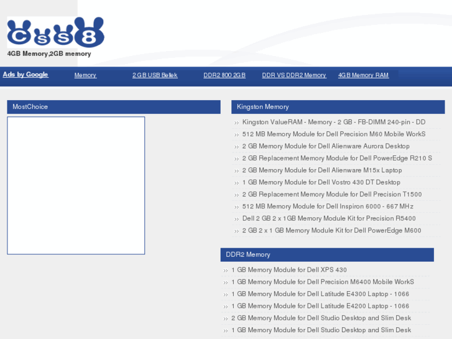Open the 4GB Memory RAM ad link
Screen dimensions: 452x339
click(363, 75)
